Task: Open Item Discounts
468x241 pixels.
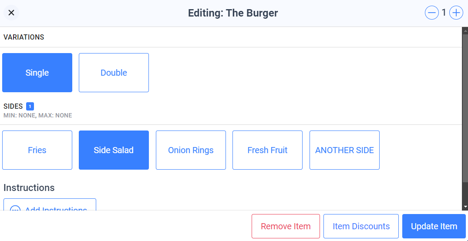Action: [361, 226]
